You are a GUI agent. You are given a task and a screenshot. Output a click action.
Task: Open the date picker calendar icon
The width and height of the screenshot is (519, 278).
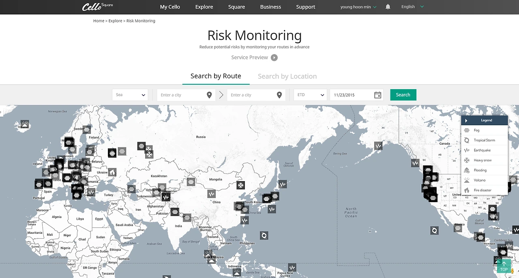(377, 95)
